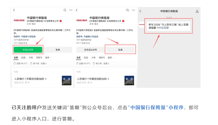The image size is (218, 125).
Task: Open 视频号: 中国银行保险报 link on green-button screen
Action: 25,37
